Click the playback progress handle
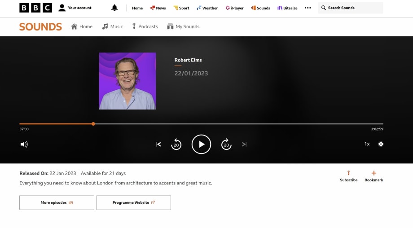 pos(93,124)
